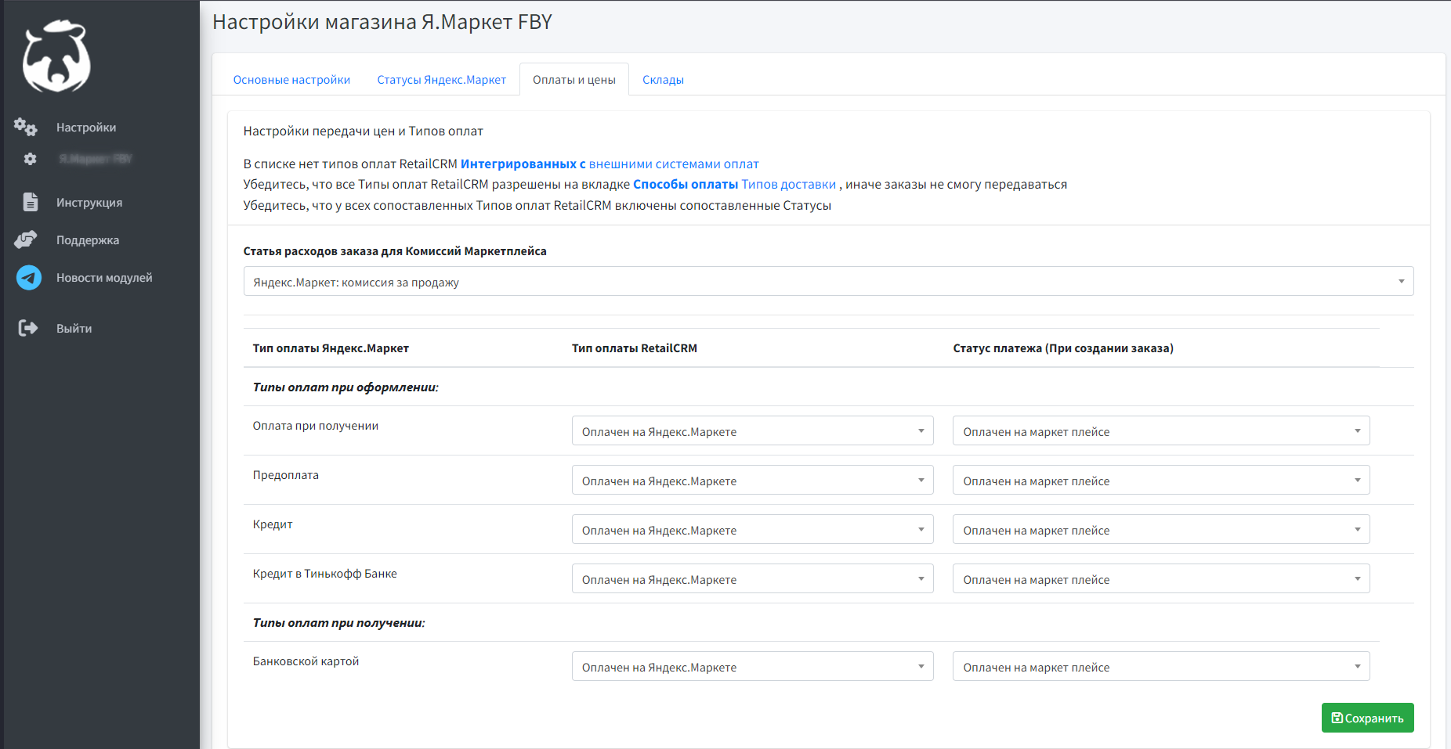This screenshot has height=749, width=1451.
Task: Click column header Тип оплаты RetailCRM
Action: [x=635, y=348]
